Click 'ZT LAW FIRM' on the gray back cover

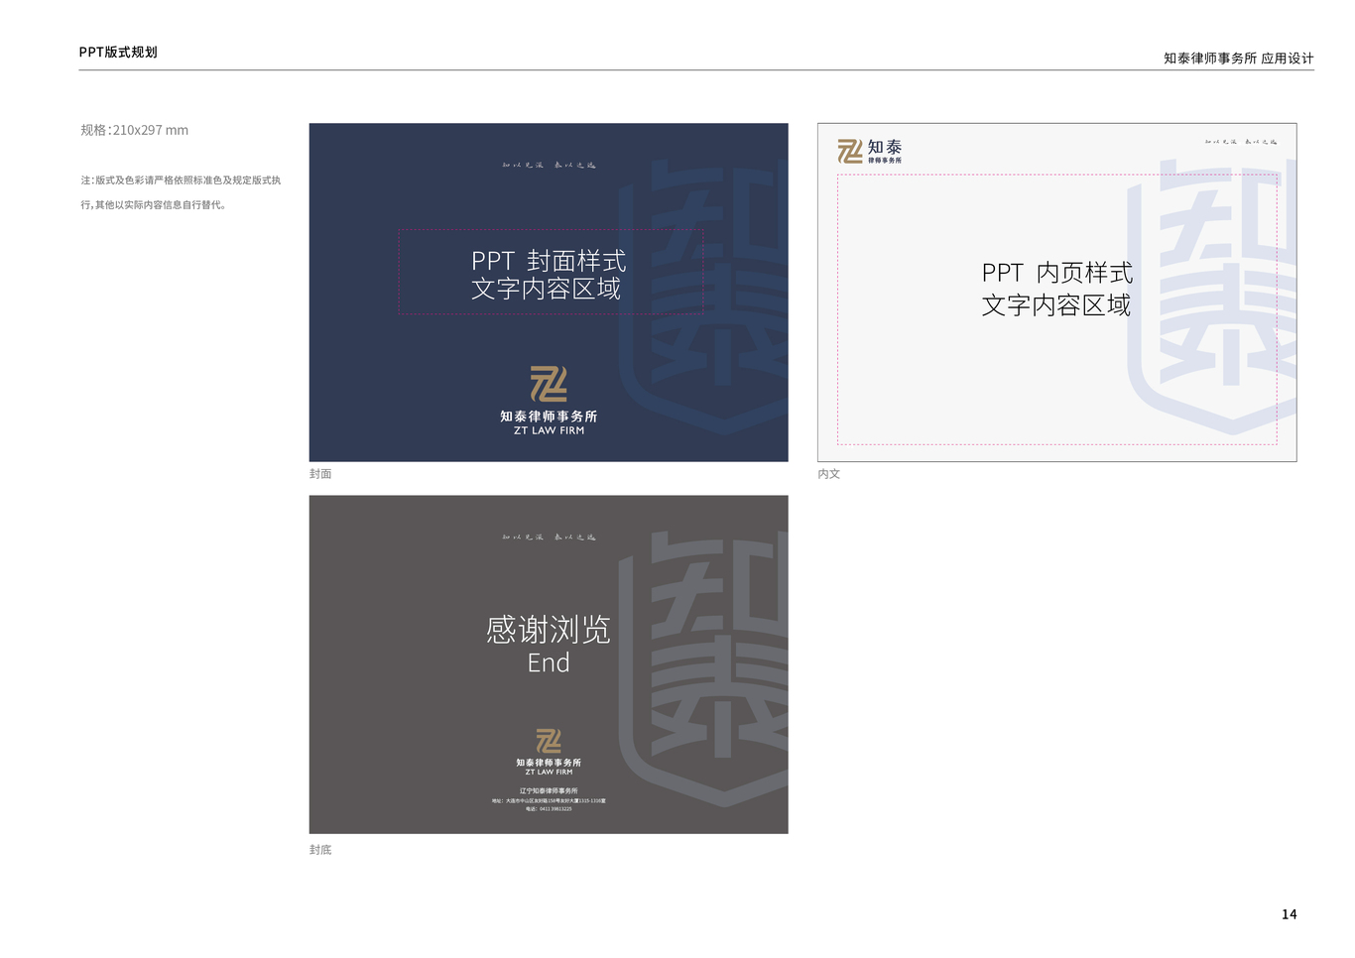pos(549,773)
